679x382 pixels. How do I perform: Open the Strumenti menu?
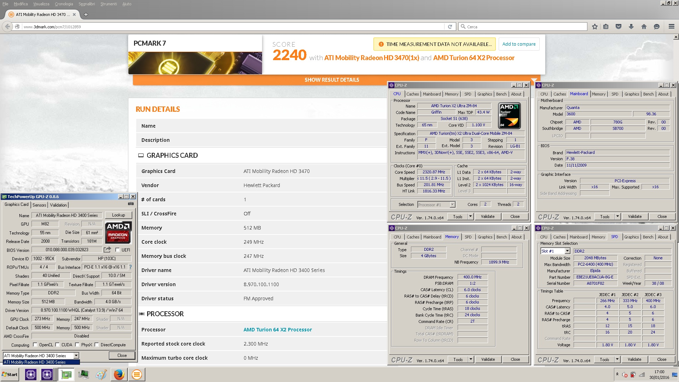point(109,4)
